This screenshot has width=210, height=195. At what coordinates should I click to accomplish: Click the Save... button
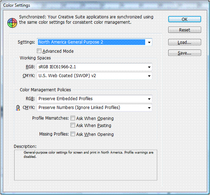(185, 53)
